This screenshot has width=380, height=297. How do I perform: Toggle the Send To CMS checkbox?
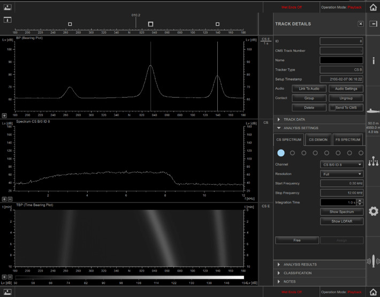tap(332, 107)
